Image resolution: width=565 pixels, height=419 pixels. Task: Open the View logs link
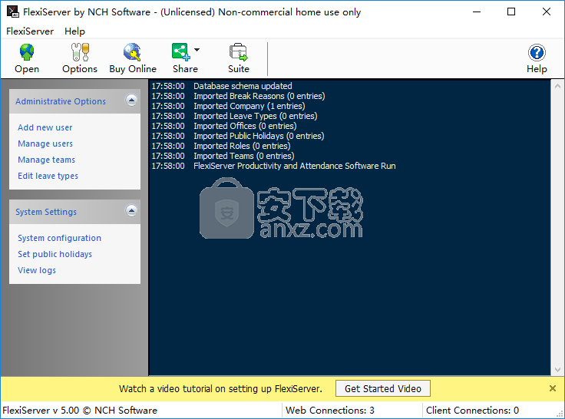(37, 270)
